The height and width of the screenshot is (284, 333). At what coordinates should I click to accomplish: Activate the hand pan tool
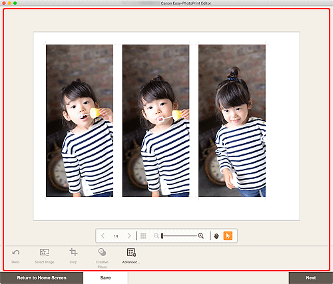tap(216, 236)
